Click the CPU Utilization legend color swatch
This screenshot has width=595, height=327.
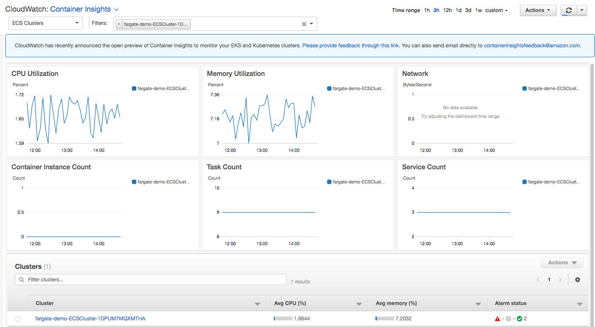coord(134,88)
